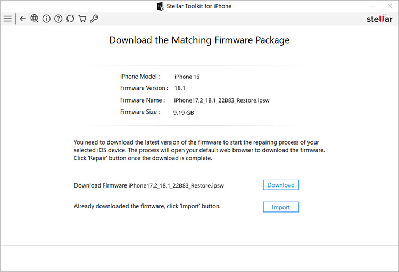399x272 pixels.
Task: Click the '9.19 GB' firmware size
Action: click(184, 113)
